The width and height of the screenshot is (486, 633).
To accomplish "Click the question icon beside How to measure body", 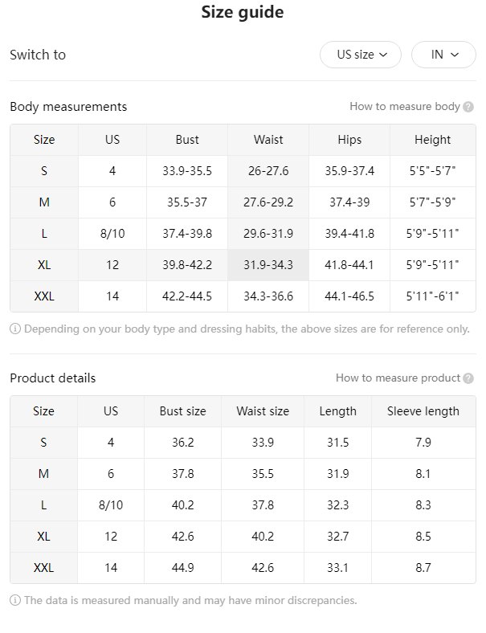I will pos(468,107).
